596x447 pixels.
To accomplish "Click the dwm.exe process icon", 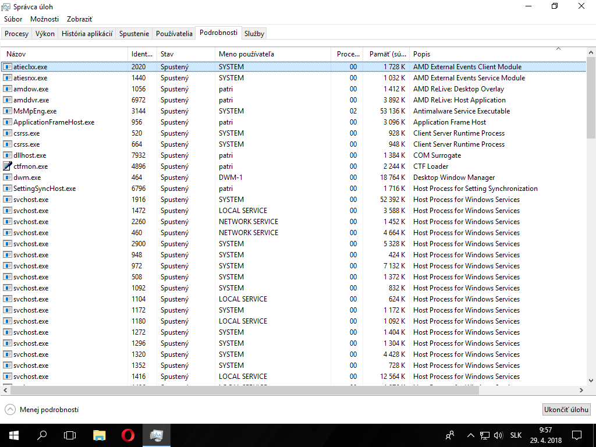I will tap(7, 177).
